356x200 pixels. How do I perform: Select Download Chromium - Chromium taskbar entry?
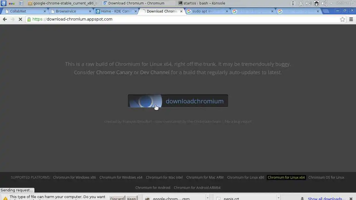click(139, 3)
